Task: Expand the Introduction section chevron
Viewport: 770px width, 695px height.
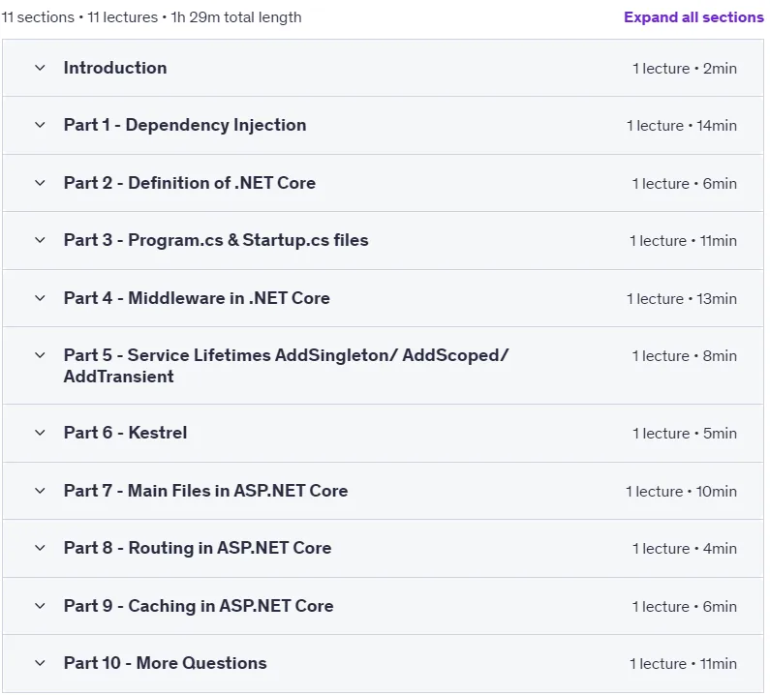Action: tap(41, 68)
